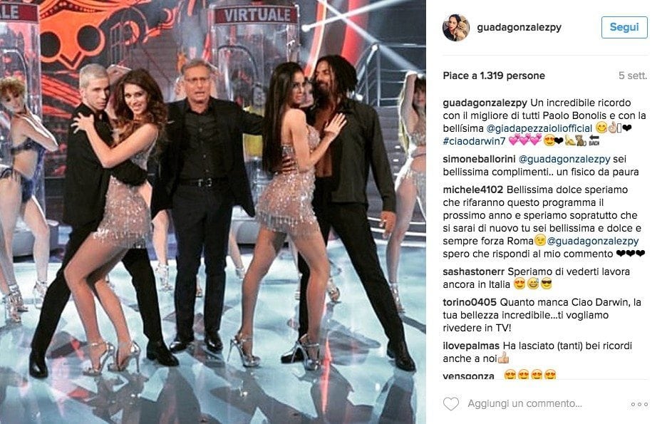Open the #ciaodarwin7 hashtag
The image size is (662, 424).
pyautogui.click(x=474, y=141)
